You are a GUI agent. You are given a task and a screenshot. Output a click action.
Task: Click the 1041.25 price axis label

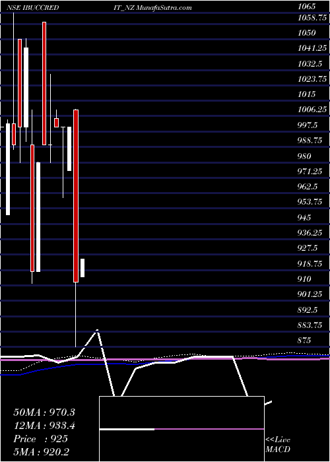tap(312, 48)
